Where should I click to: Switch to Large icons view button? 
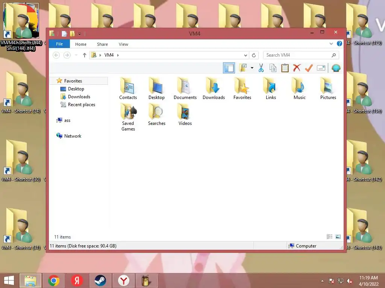click(x=338, y=237)
